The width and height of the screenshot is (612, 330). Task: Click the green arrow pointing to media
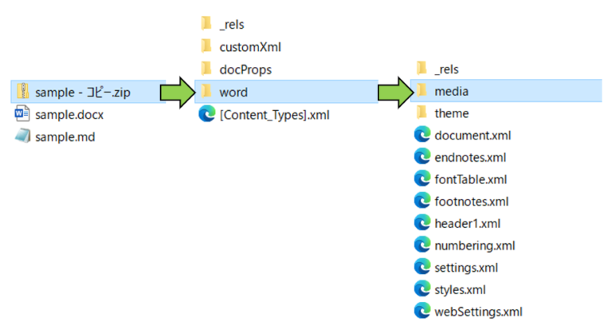tap(393, 92)
